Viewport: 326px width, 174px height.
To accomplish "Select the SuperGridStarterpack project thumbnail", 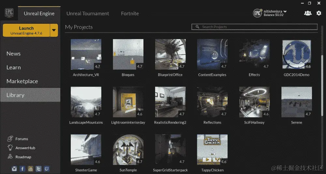I will coord(170,150).
